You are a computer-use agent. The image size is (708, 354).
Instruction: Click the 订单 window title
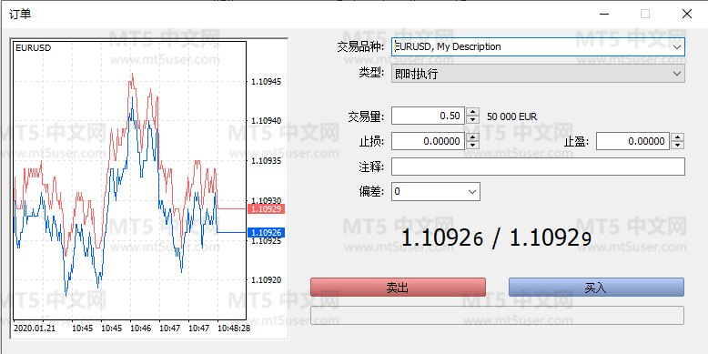point(20,14)
